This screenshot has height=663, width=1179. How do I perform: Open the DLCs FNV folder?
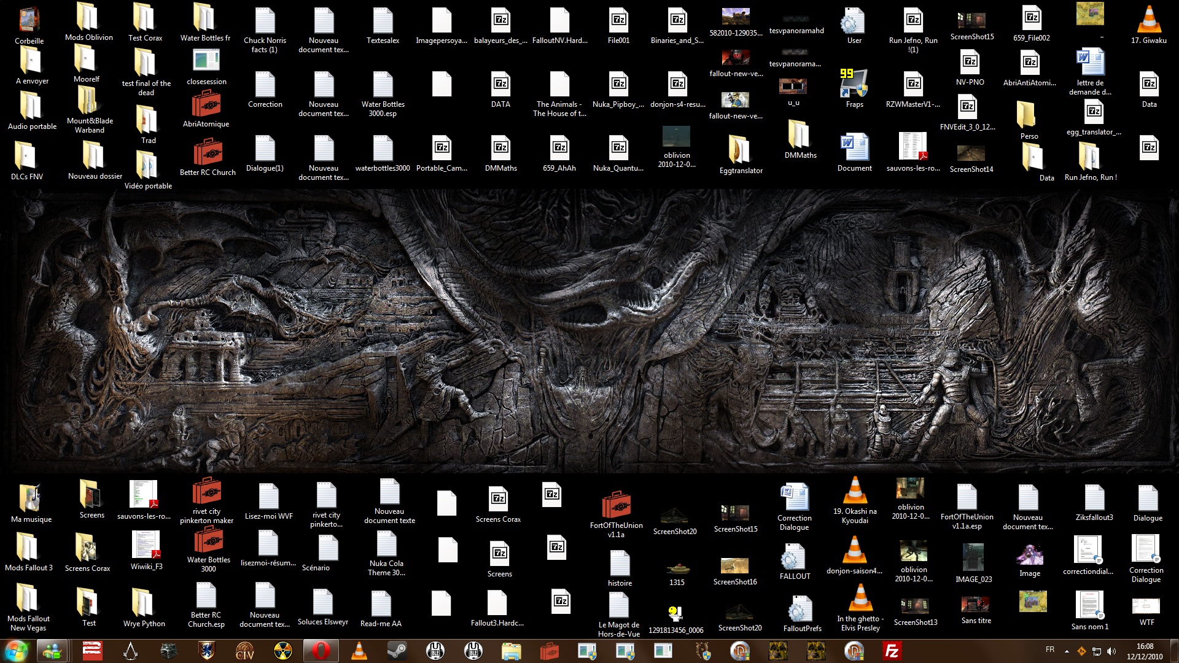coord(26,160)
